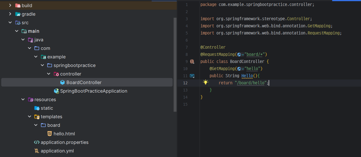Viewport: 361px width, 157px height.
Task: Click the board folder icon
Action: (43, 125)
